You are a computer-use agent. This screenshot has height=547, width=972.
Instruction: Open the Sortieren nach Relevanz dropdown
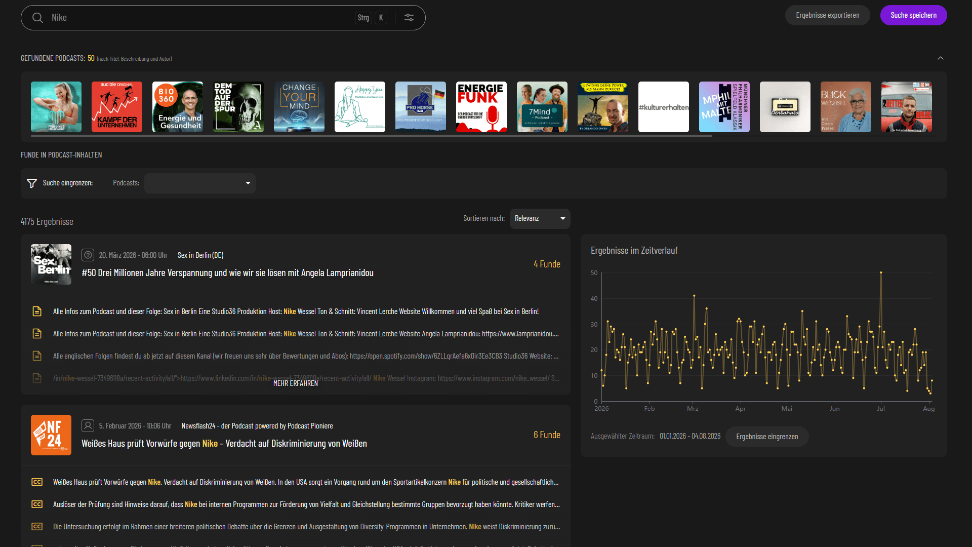coord(540,219)
